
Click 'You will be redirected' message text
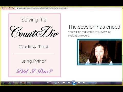[x=89, y=34]
